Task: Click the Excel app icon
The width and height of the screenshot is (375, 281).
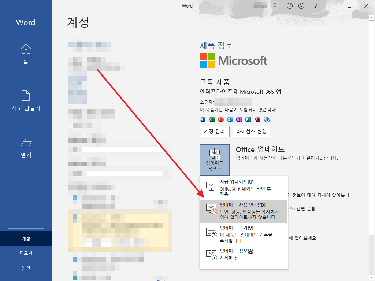Action: pos(212,119)
